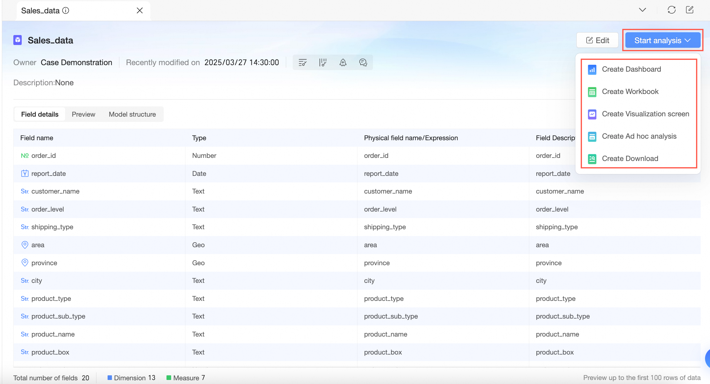Click the row-level permission icon (lines with key)

[x=302, y=63]
